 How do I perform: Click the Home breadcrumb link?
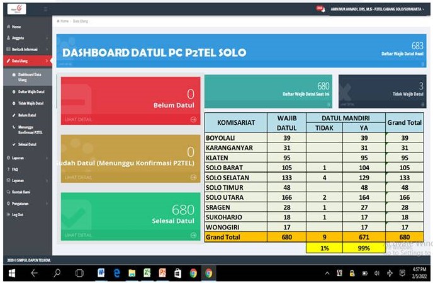(63, 21)
